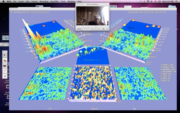This screenshot has height=113, width=180.
Task: Click the Wi-Fi status icon
Action: [148, 1]
